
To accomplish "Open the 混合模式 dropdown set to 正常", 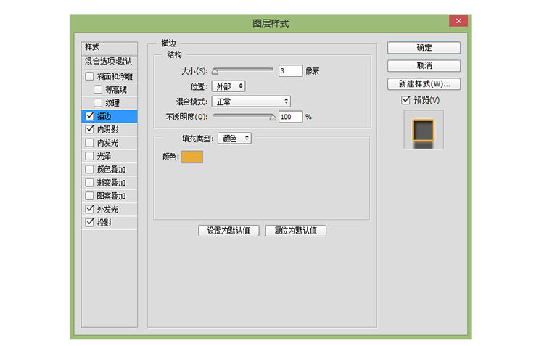I will click(251, 102).
